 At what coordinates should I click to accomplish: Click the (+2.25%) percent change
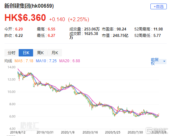point(79,20)
